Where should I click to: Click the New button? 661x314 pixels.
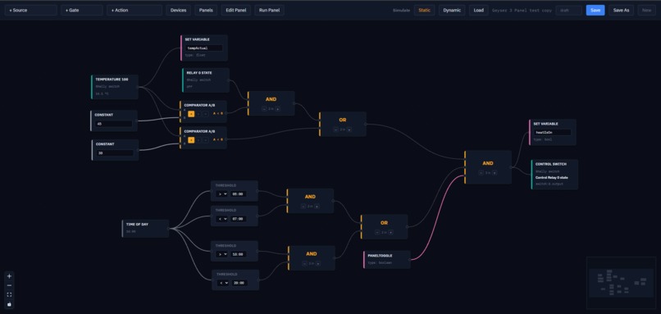click(647, 10)
